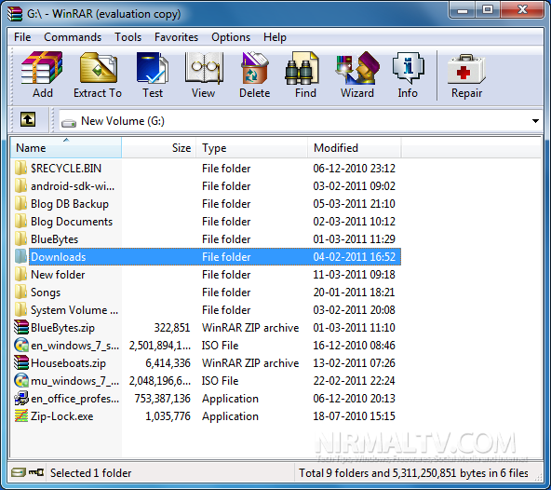Viewport: 551px width, 490px height.
Task: Click the drive icon in status bar
Action: click(x=19, y=472)
